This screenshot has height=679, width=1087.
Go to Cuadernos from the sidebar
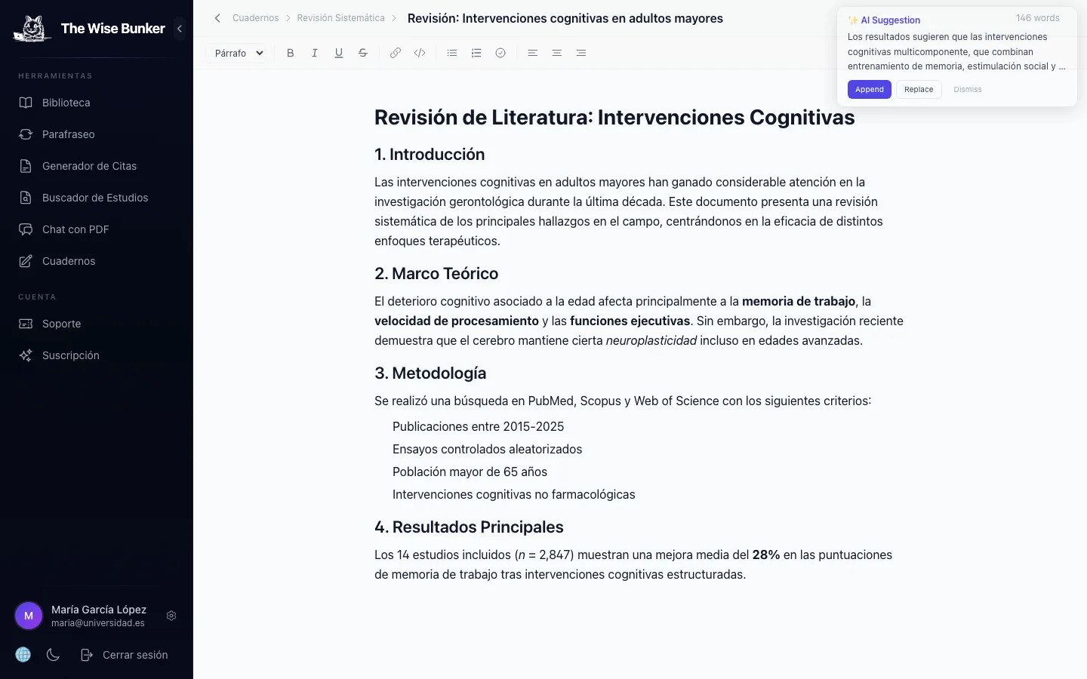click(69, 261)
